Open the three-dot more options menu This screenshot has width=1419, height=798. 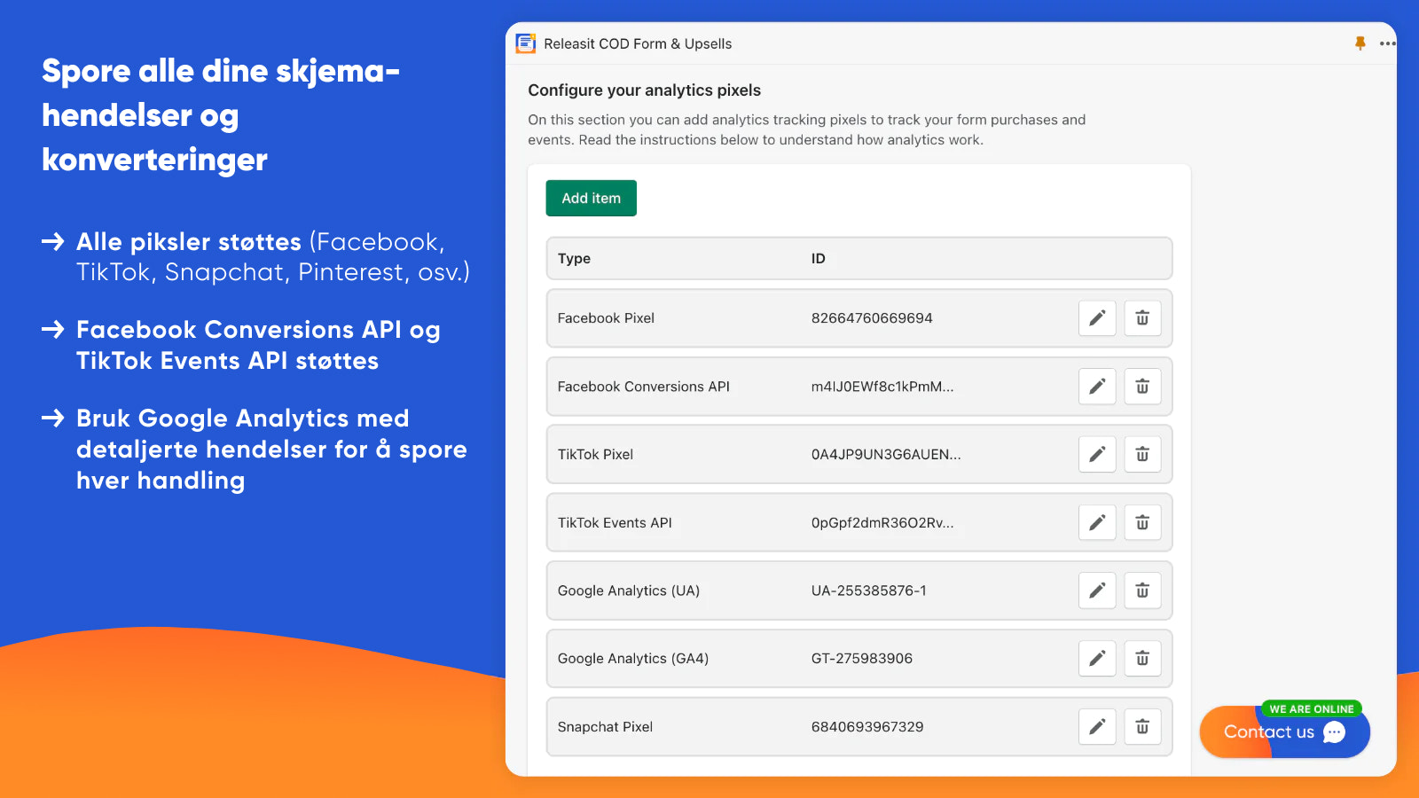coord(1387,43)
